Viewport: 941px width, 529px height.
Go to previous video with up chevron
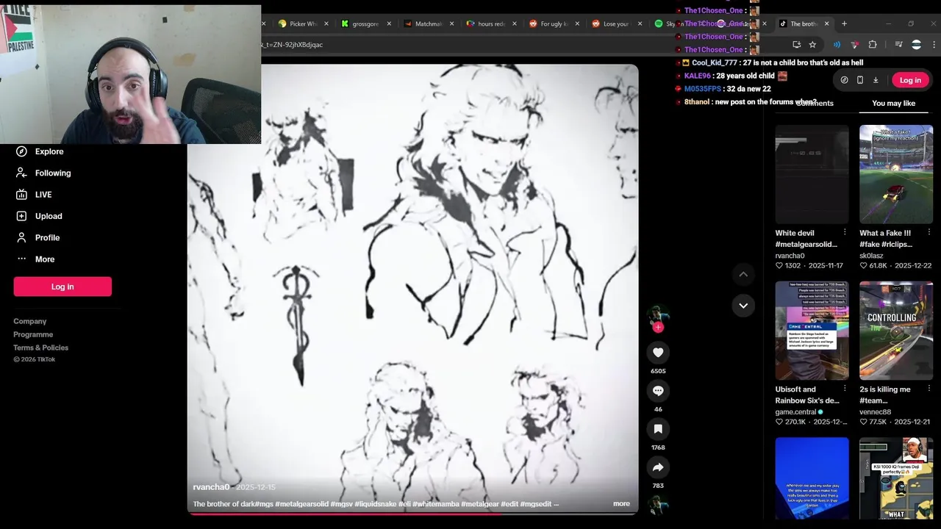point(743,274)
